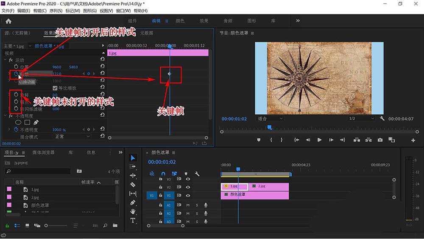Click the 2.jpg clip on the timeline
The height and width of the screenshot is (239, 424).
[269, 186]
